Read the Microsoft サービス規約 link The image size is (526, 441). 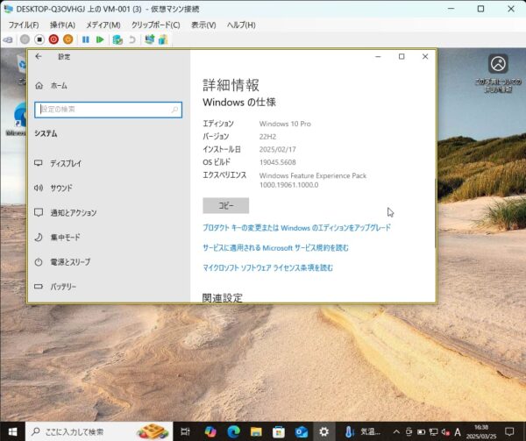point(275,248)
